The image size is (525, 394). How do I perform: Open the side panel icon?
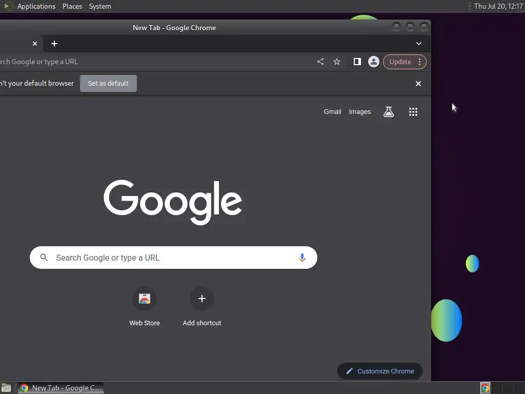tap(357, 62)
